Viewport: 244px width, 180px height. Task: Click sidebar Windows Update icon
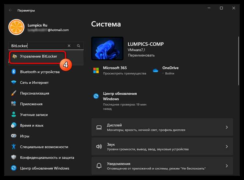[14, 168]
